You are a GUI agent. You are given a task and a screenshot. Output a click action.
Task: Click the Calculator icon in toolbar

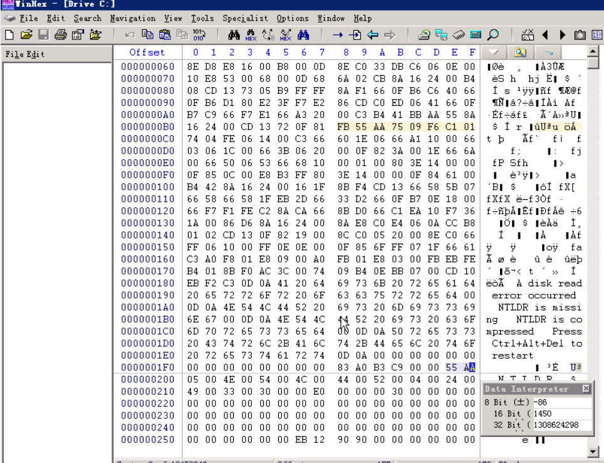(x=476, y=35)
